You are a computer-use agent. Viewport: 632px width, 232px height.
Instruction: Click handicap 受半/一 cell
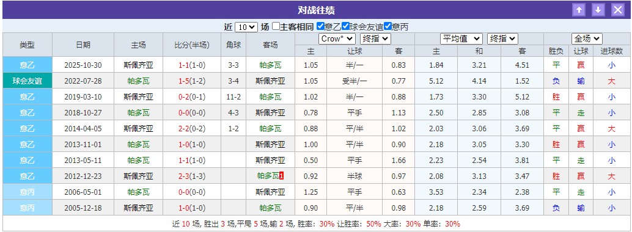point(355,81)
